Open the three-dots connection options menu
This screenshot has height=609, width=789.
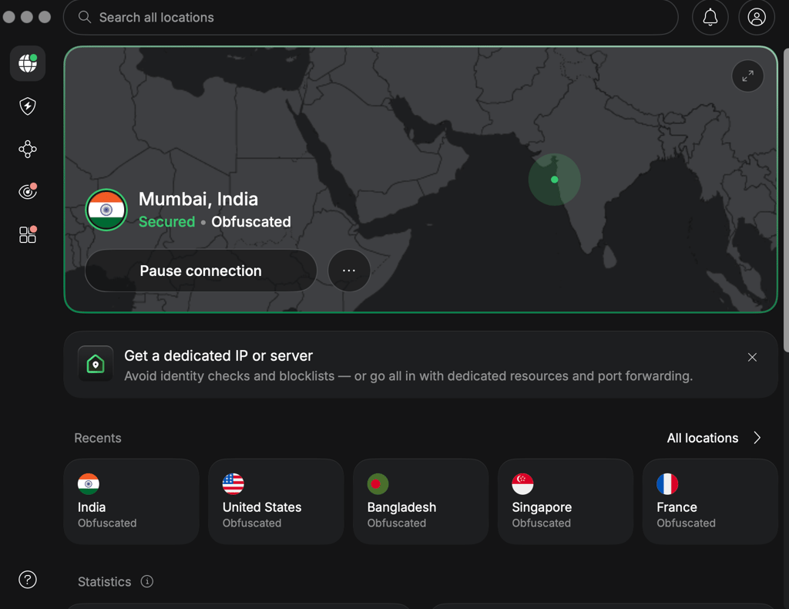point(349,271)
